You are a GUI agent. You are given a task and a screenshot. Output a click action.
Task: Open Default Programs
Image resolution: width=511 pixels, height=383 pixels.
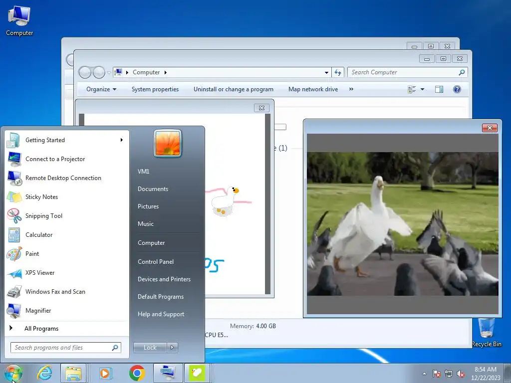coord(161,297)
